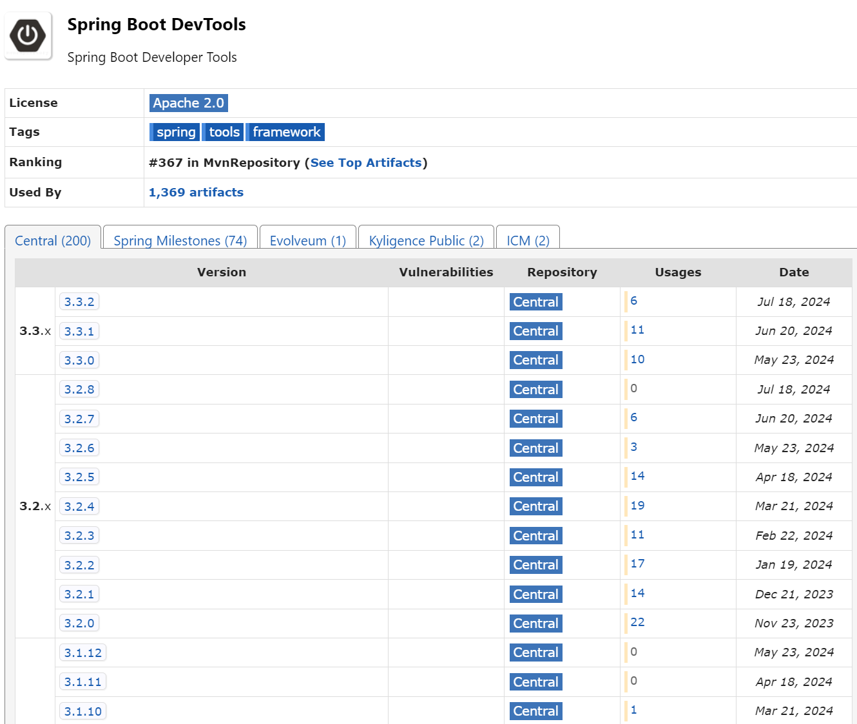Click the Central badge in the 3.2.4 row
The width and height of the screenshot is (857, 724).
click(x=535, y=506)
